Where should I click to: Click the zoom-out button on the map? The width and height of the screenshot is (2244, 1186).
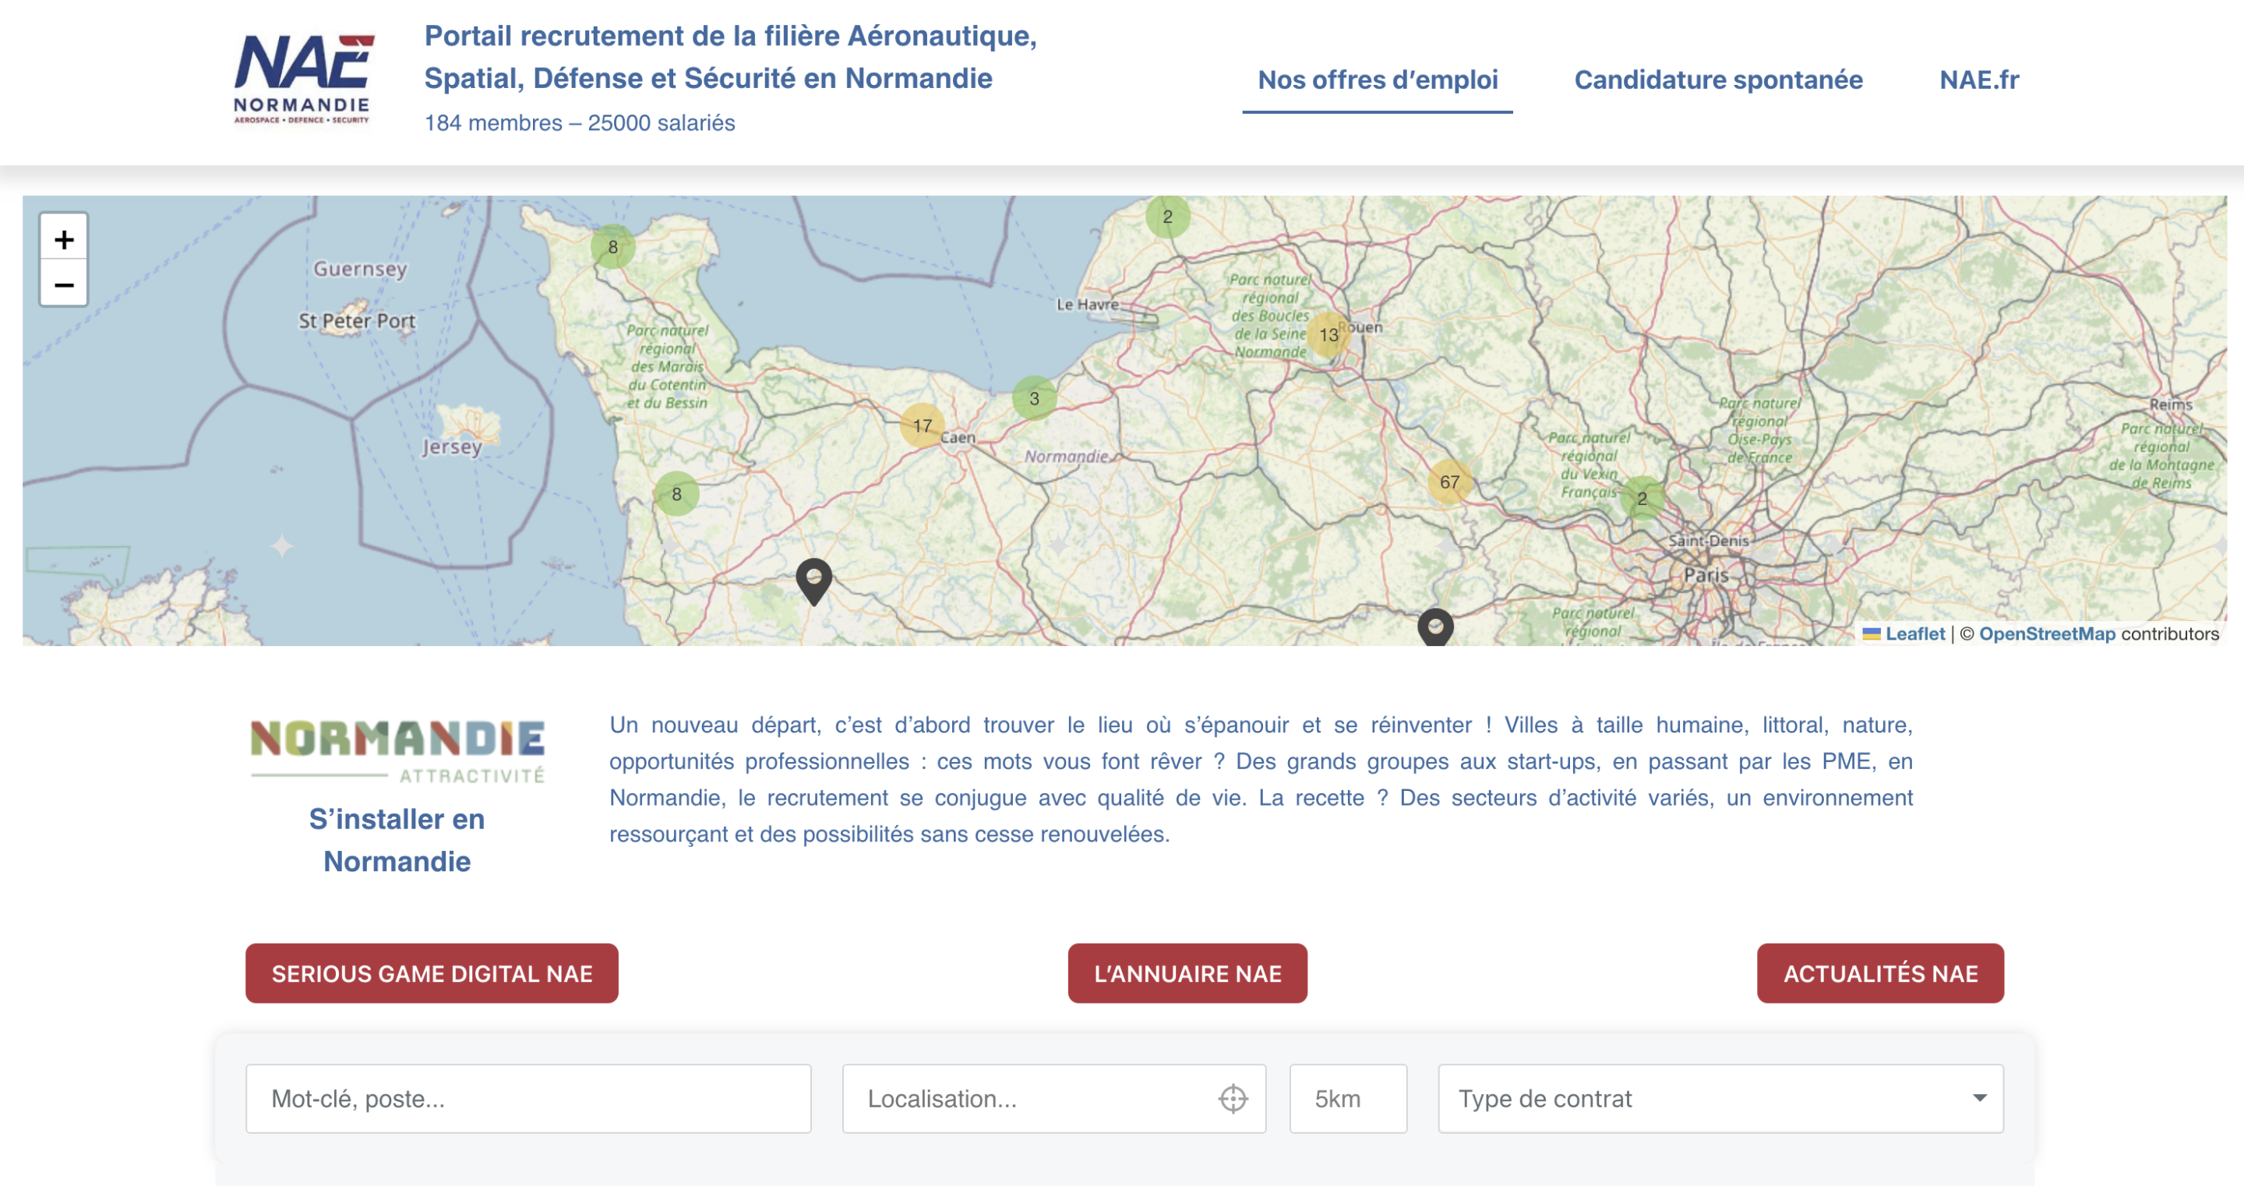(x=64, y=284)
